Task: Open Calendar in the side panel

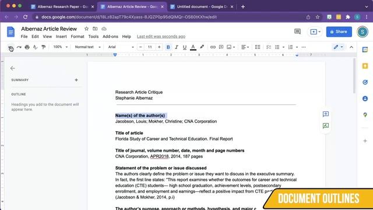Action: tap(365, 50)
